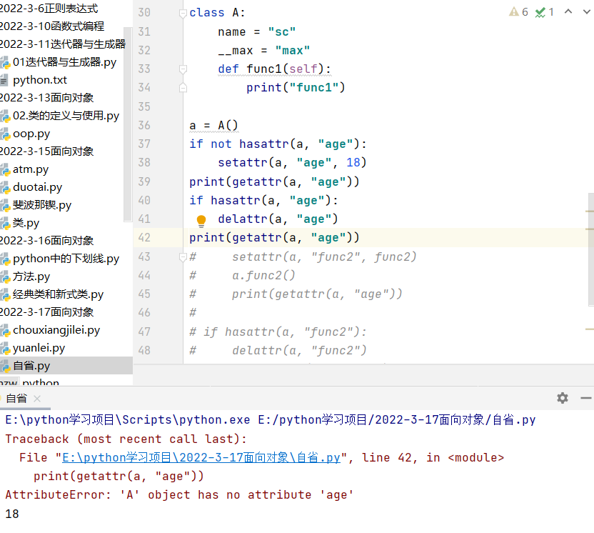
Task: Click the 'name = "sc"' code line
Action: tap(256, 32)
